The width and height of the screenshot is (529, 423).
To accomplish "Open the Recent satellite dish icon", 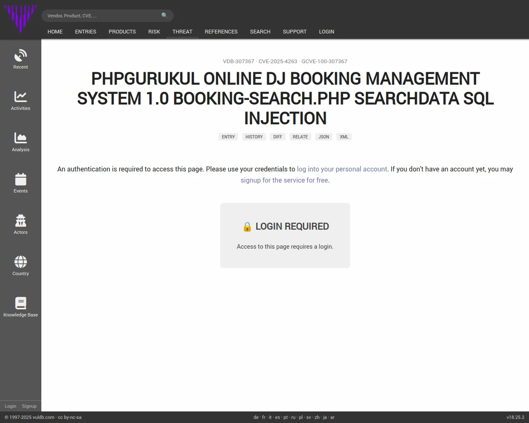I will pyautogui.click(x=21, y=55).
